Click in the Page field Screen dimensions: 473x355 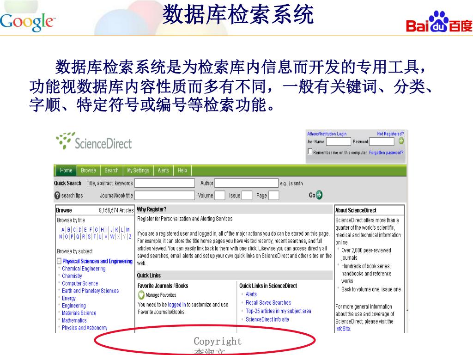273,196
